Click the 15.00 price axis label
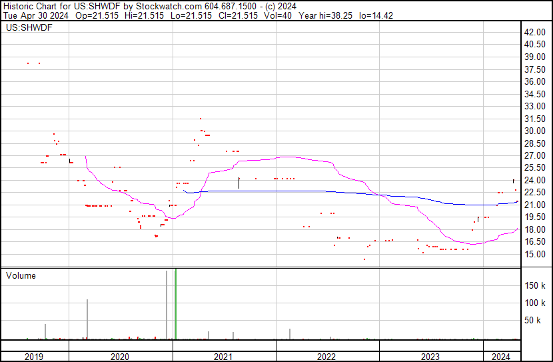Viewport: 553px width, 362px height. coord(535,254)
